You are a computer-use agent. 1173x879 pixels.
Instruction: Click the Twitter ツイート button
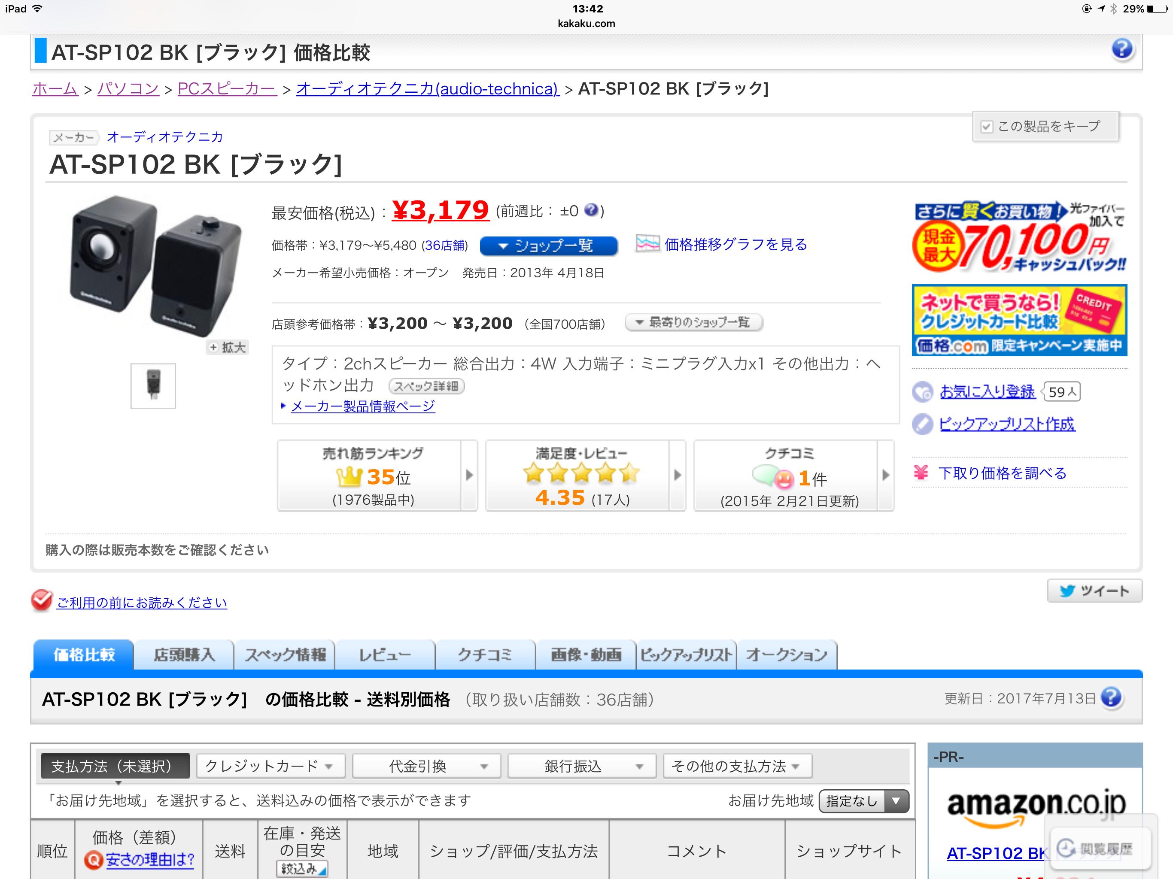tap(1094, 591)
